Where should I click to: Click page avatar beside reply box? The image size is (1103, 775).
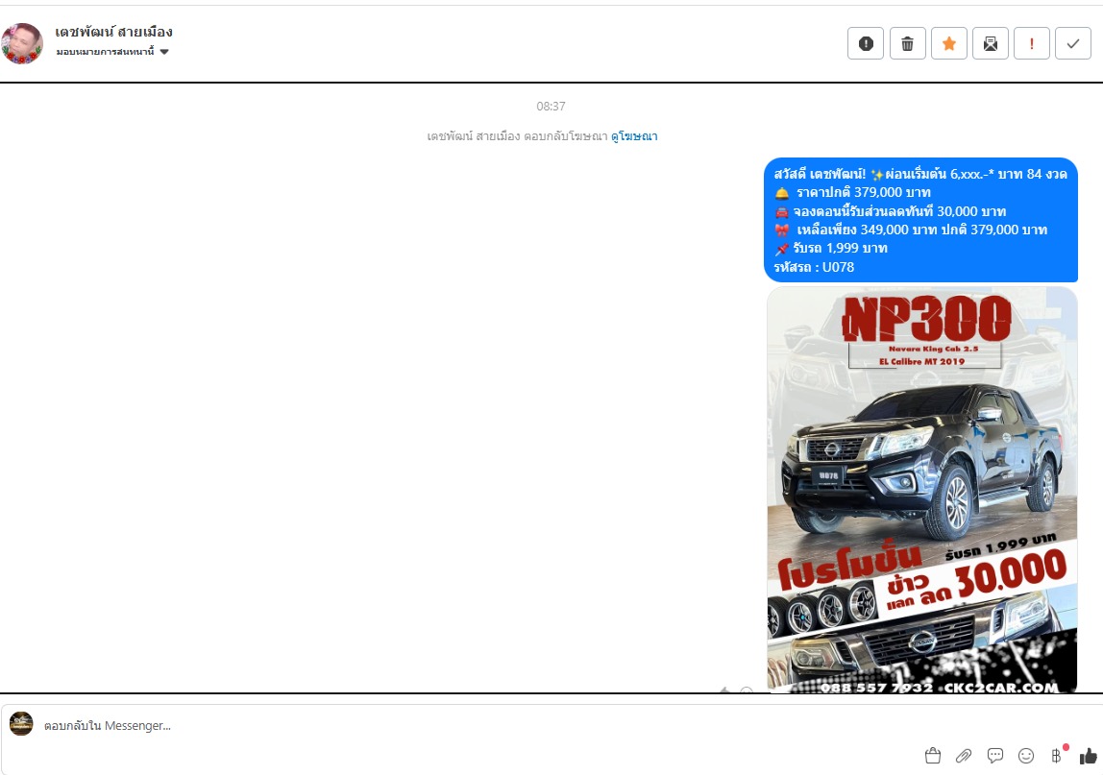point(21,724)
